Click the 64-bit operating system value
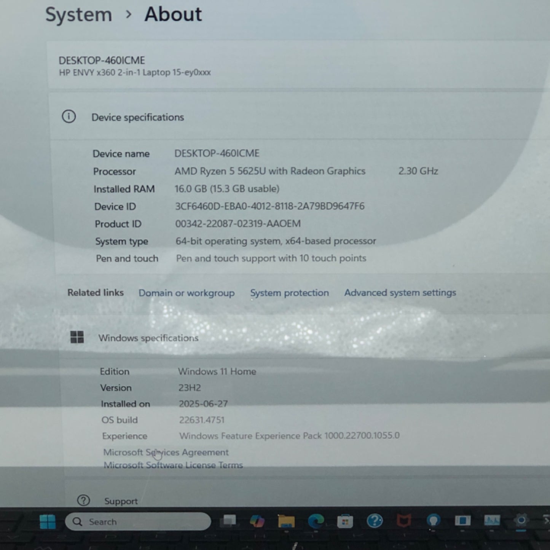The width and height of the screenshot is (550, 550). tap(276, 241)
